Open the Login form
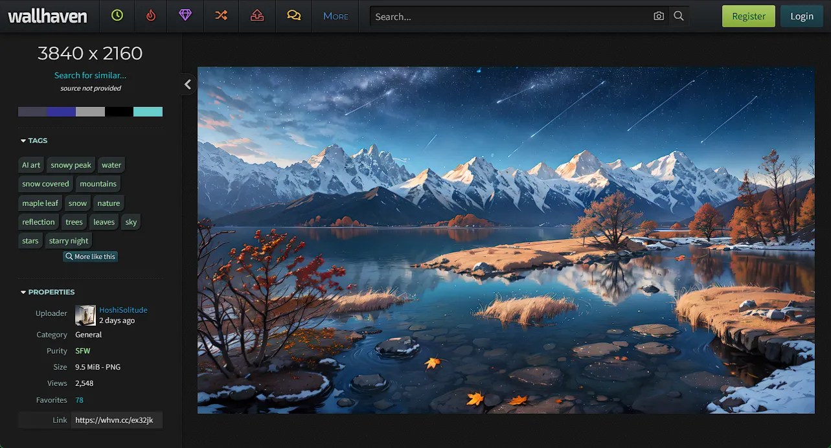This screenshot has width=831, height=448. (x=802, y=16)
